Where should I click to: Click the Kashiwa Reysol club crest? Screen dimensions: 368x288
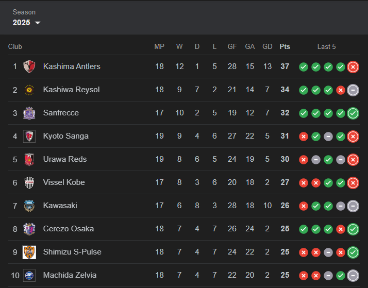point(29,90)
